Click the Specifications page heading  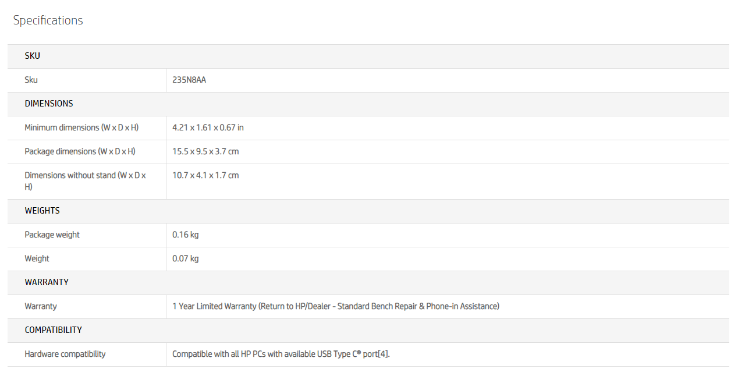[48, 20]
